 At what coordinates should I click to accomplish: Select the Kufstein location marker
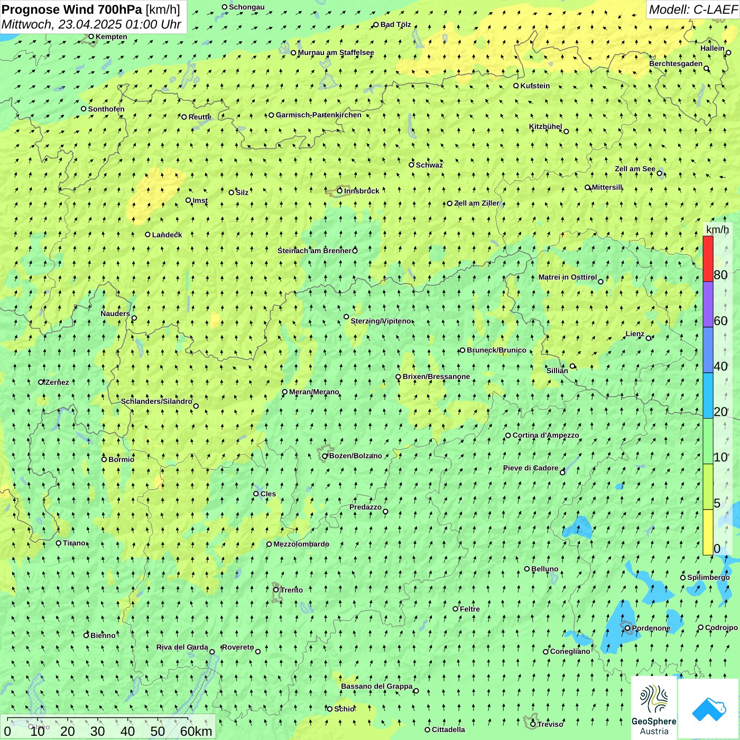pyautogui.click(x=516, y=86)
